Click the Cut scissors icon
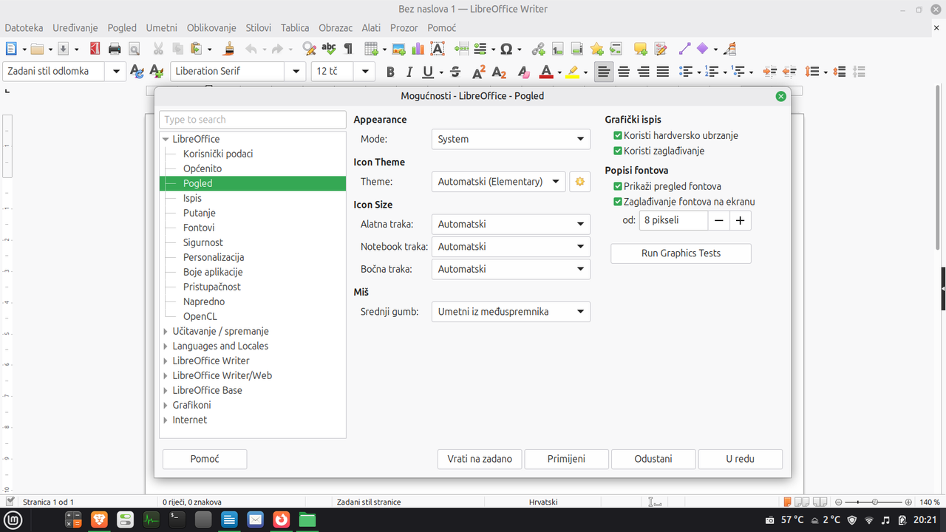The width and height of the screenshot is (946, 532). [x=158, y=49]
